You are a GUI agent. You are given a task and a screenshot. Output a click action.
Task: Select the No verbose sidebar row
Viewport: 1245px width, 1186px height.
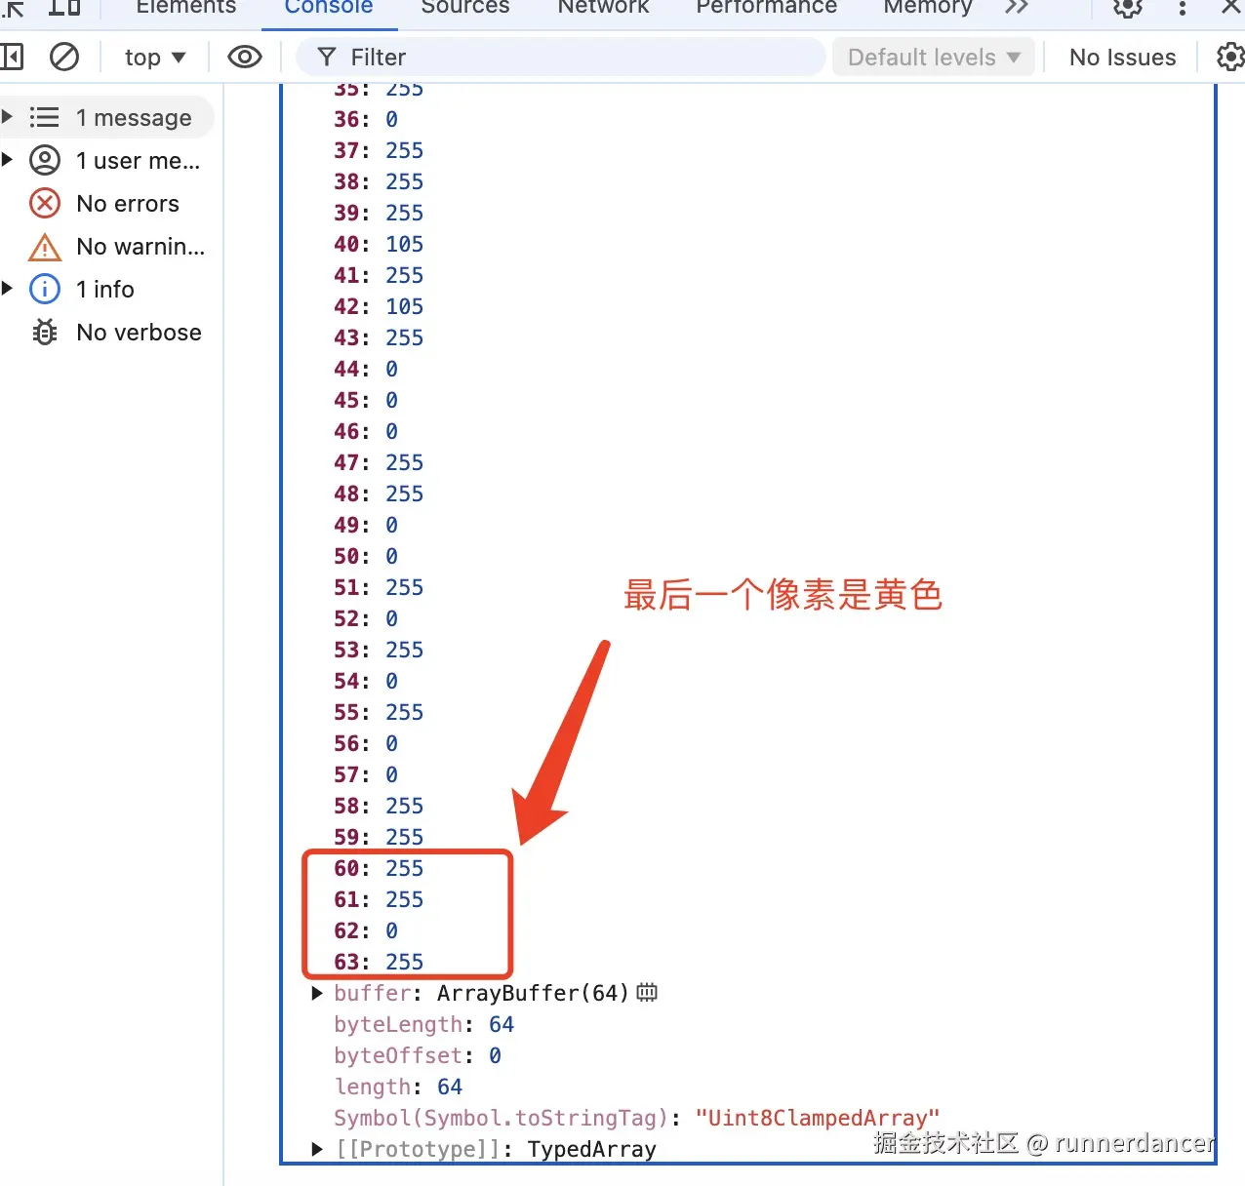107,332
